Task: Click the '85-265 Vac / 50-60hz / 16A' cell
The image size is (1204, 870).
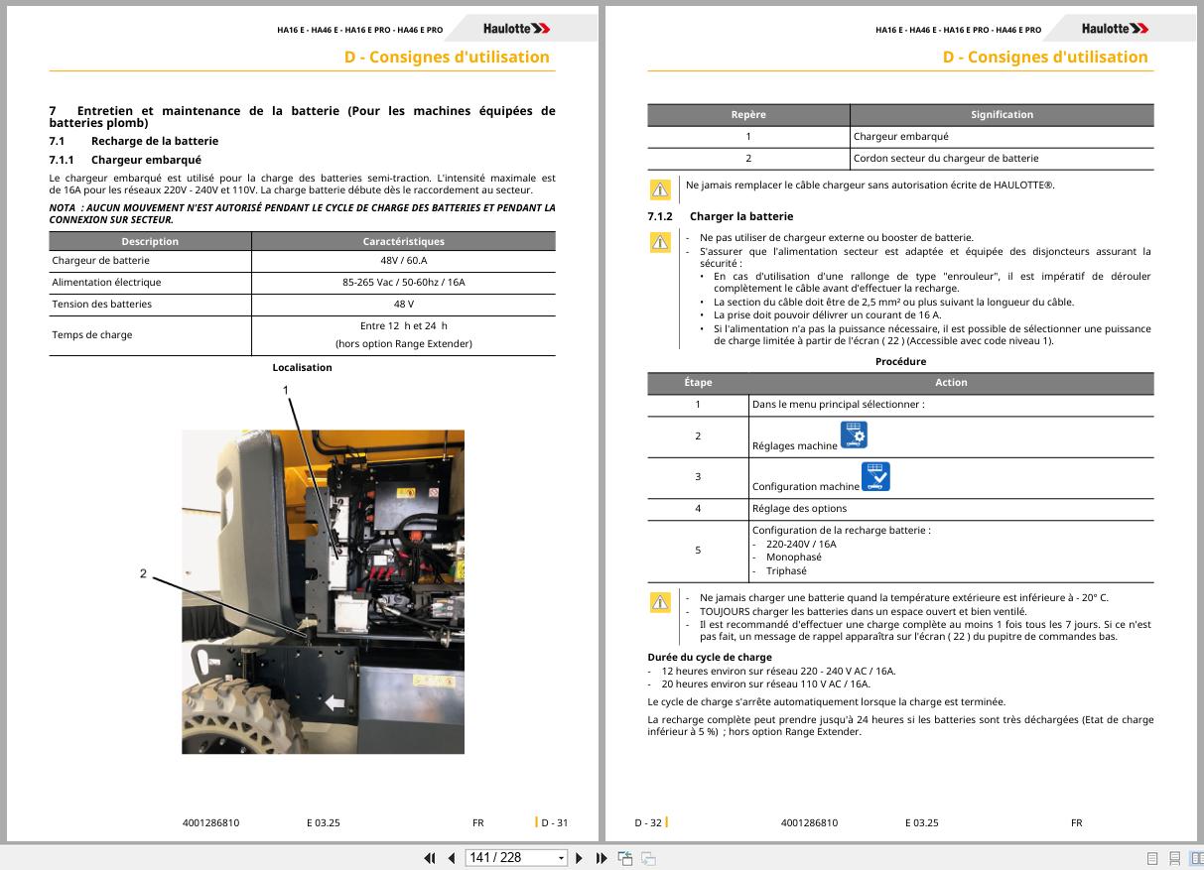Action: 403,283
